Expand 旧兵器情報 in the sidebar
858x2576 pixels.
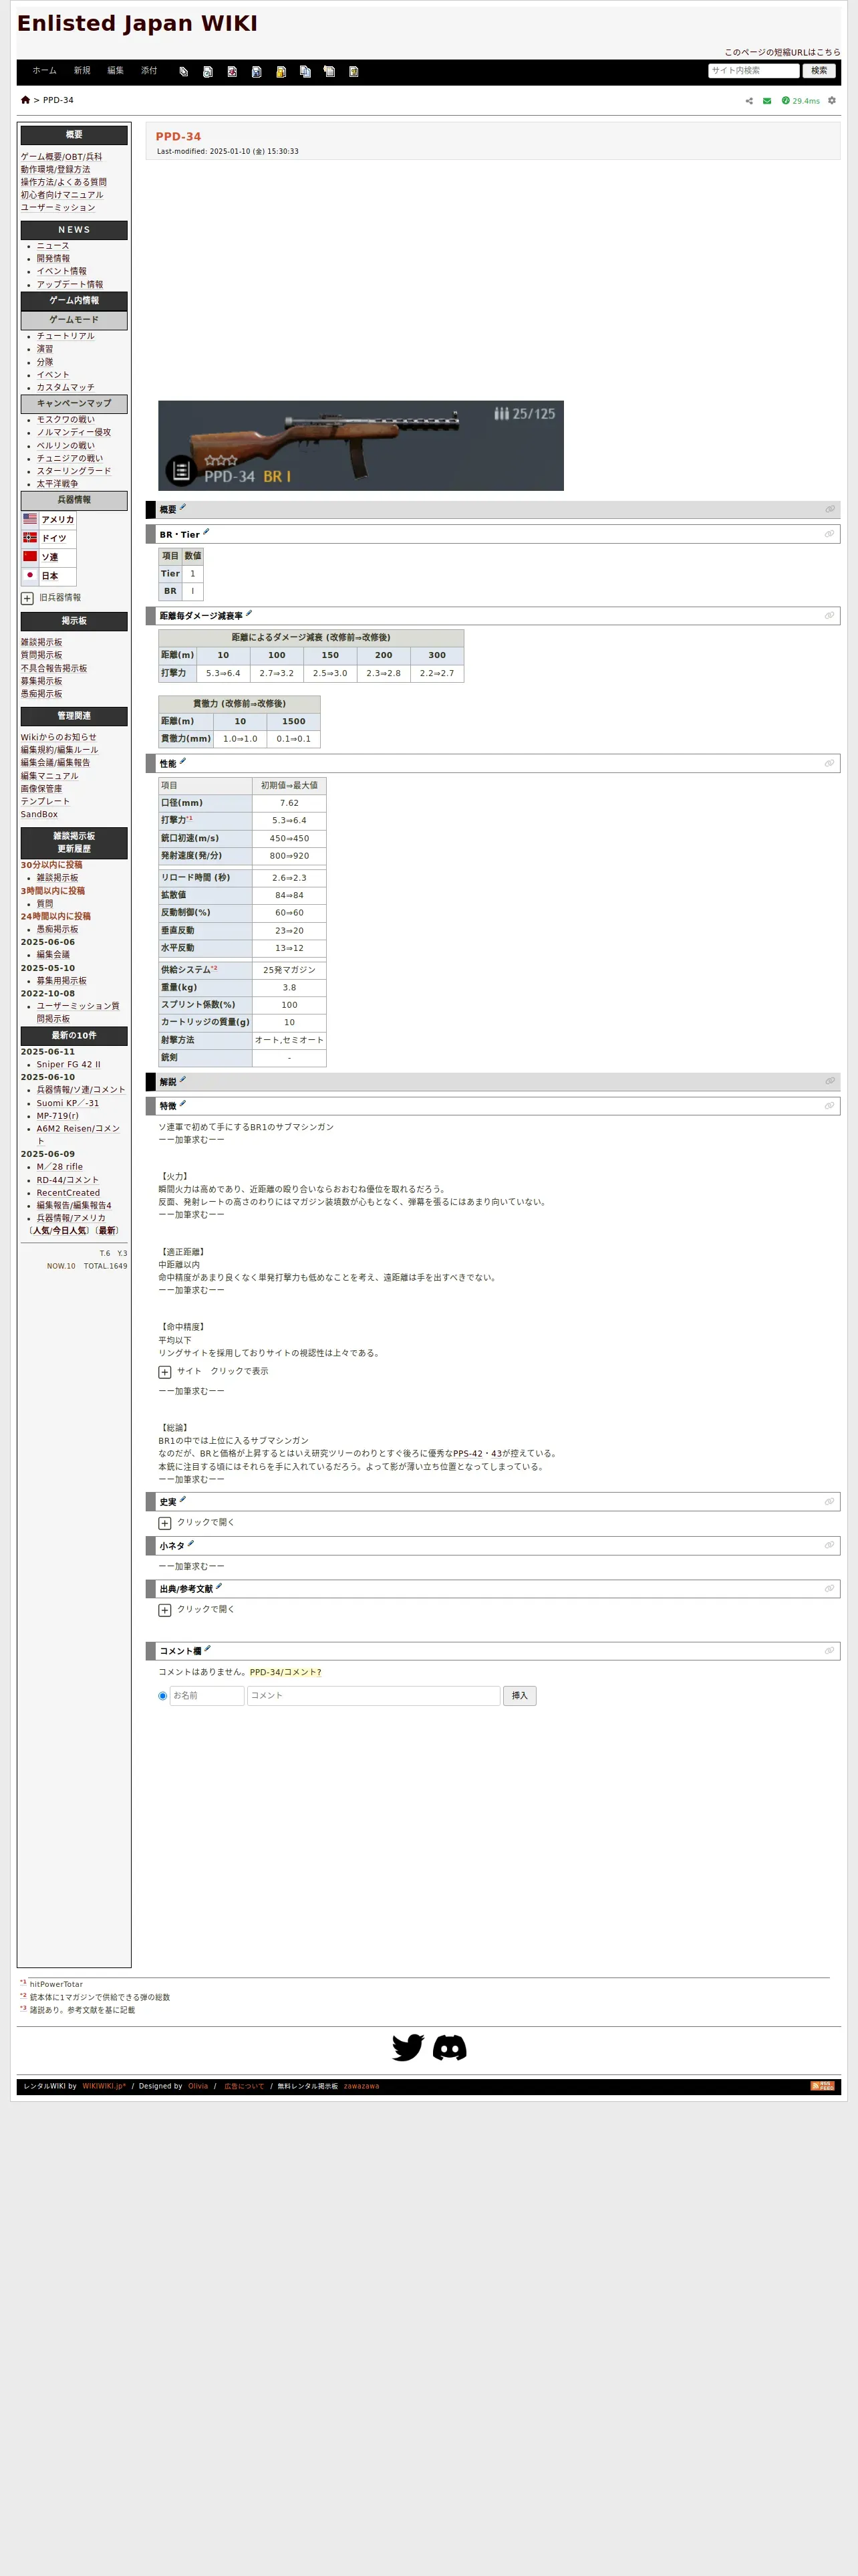[x=27, y=598]
